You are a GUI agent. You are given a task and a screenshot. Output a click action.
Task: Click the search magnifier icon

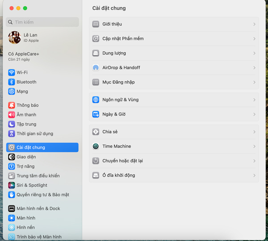click(10, 22)
